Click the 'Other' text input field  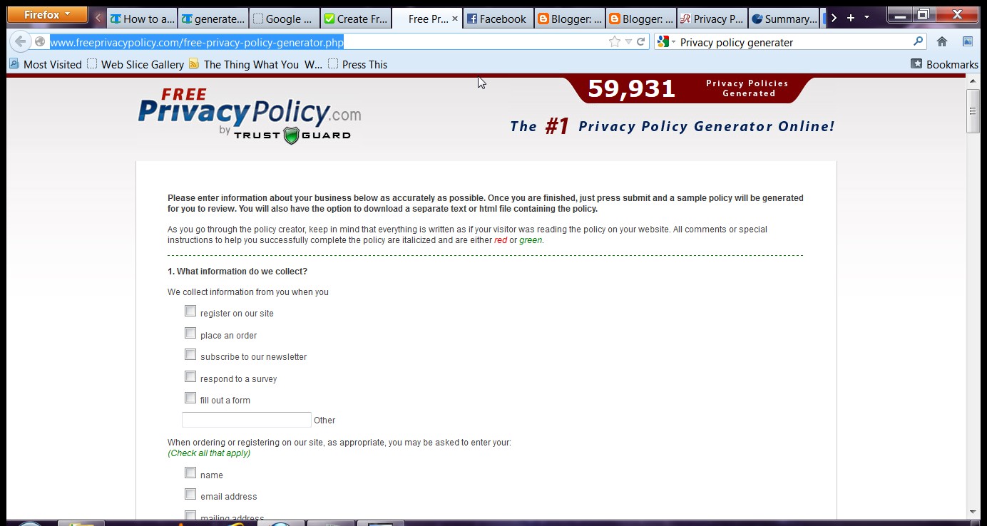point(247,420)
